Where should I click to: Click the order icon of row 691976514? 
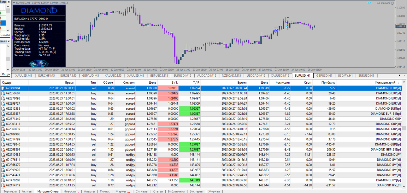(x=3, y=160)
